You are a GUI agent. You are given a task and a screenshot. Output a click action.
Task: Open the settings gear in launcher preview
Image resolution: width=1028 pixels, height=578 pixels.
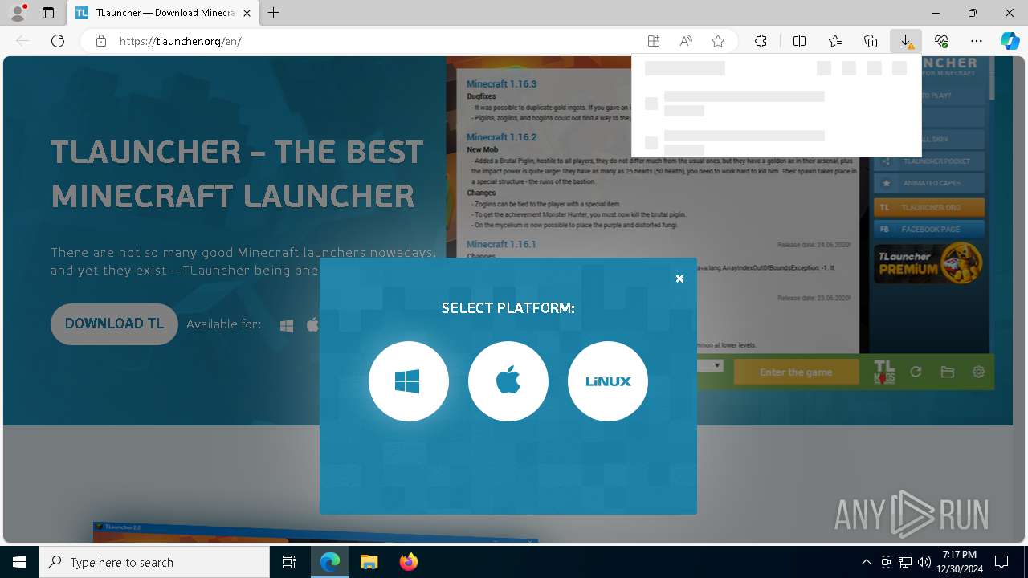(978, 372)
